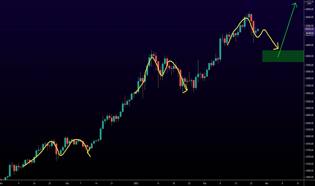Screen dimensions: 315x186
Task: Click the 37000.00 price axis label
Action: pyautogui.click(x=310, y=65)
